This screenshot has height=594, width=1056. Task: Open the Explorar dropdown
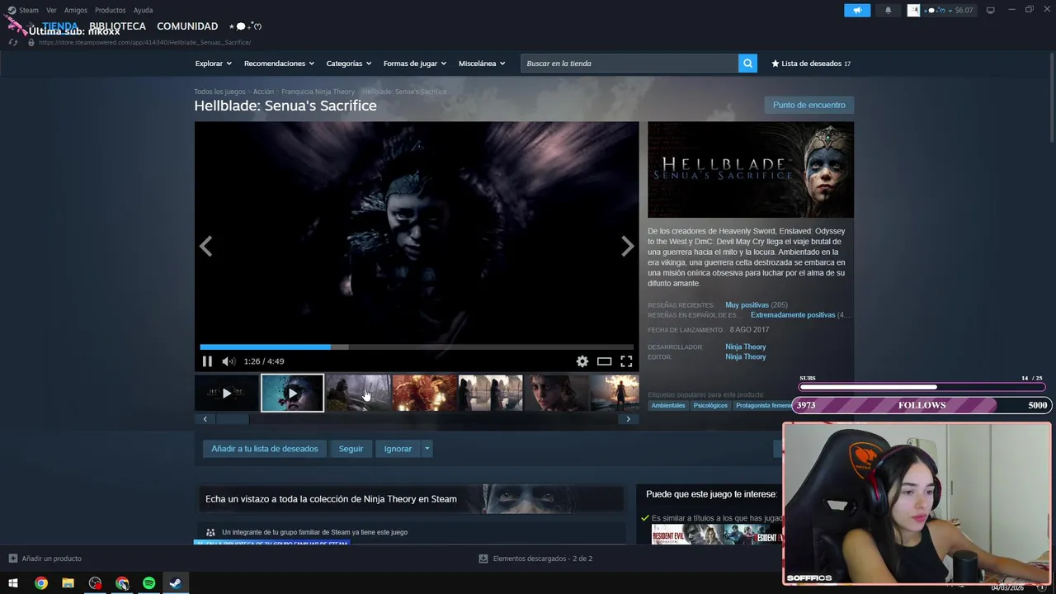214,64
